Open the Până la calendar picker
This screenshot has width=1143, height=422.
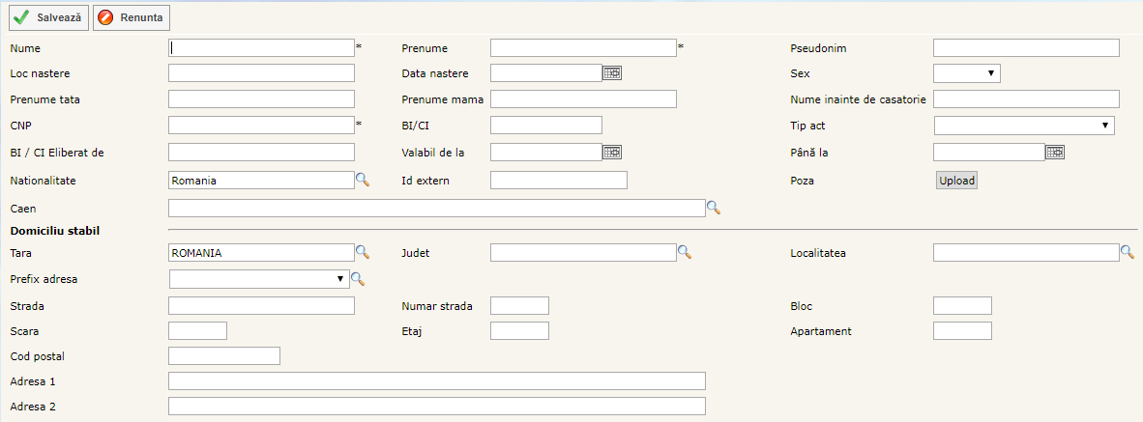(1055, 153)
